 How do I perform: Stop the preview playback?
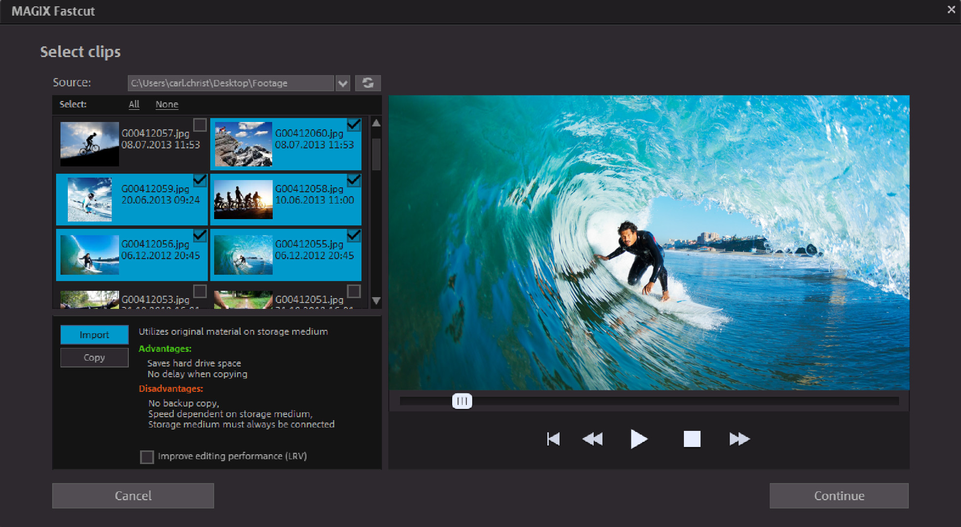pos(692,439)
